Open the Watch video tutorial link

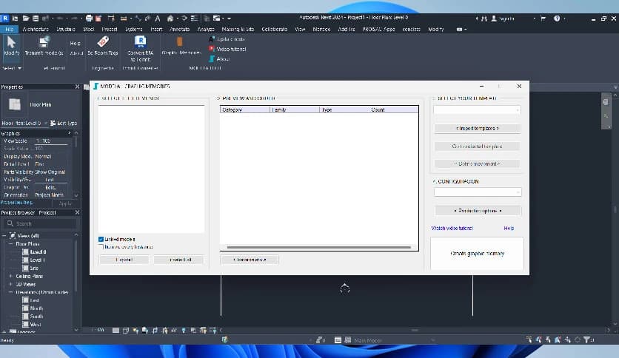pyautogui.click(x=452, y=229)
